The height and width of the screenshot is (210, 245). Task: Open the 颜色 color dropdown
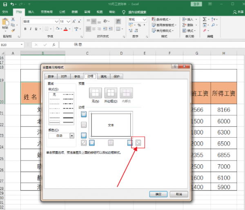click(x=72, y=136)
